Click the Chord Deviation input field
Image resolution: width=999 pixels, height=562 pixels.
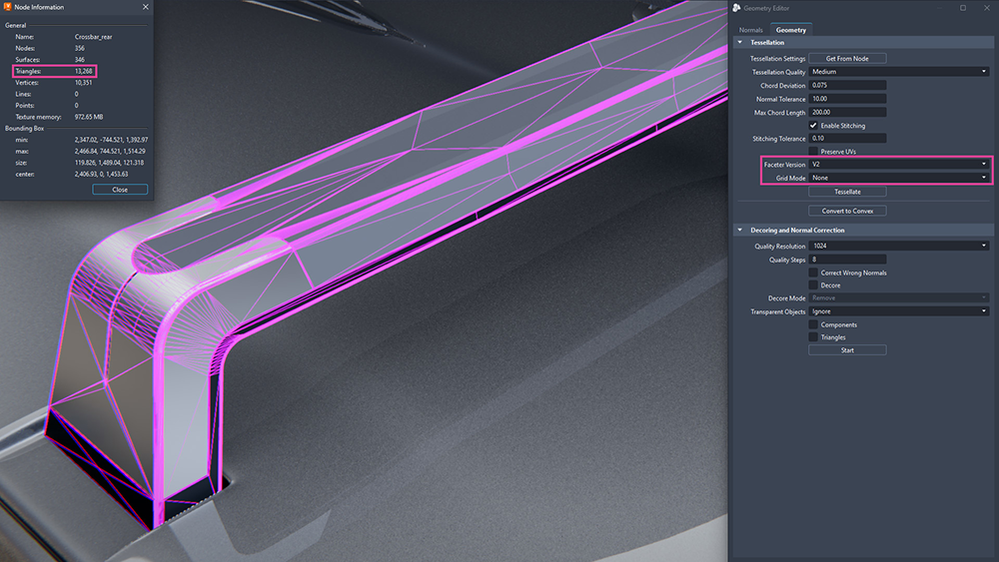click(847, 85)
